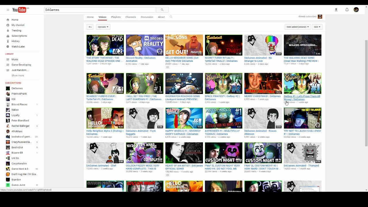
Task: Click the Walkers Approaching thumbnail
Action: pos(302,45)
